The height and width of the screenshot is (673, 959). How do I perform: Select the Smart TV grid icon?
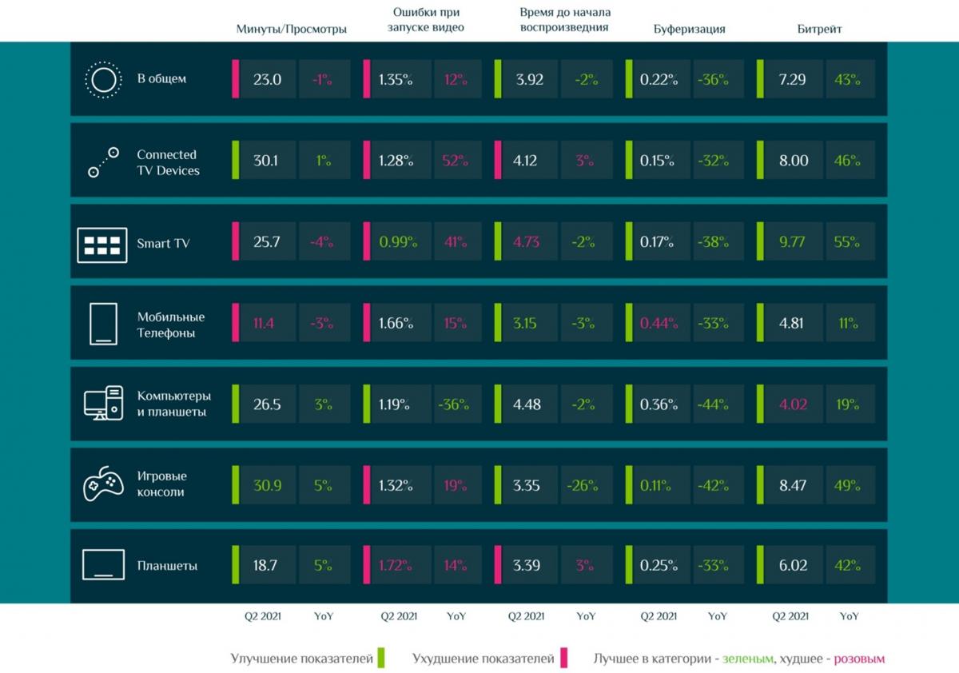pyautogui.click(x=101, y=244)
